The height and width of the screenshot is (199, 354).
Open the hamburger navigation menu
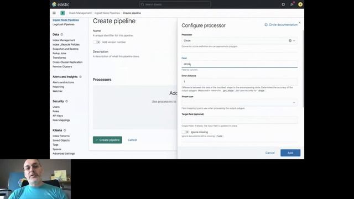[x=54, y=13]
